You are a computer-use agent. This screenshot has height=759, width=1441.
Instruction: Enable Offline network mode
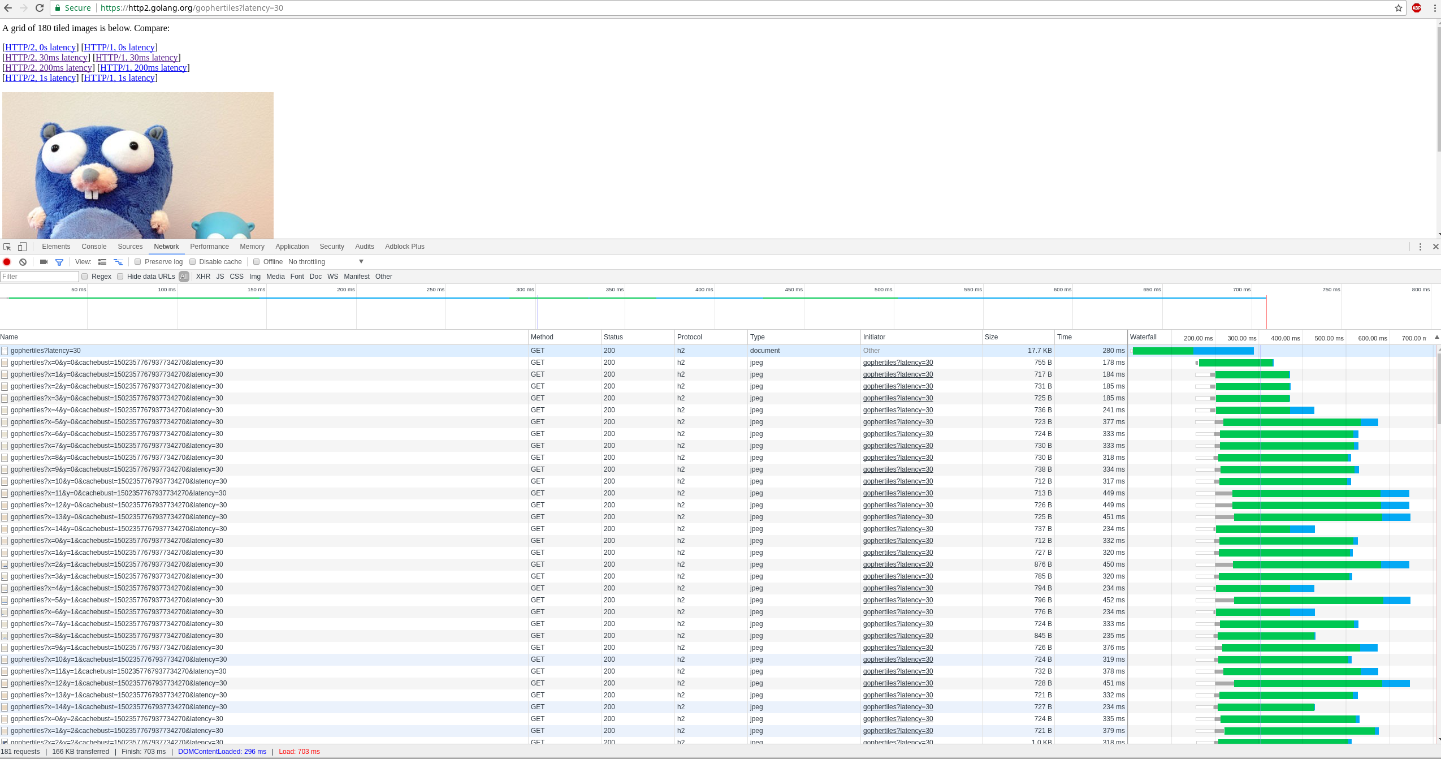click(257, 262)
